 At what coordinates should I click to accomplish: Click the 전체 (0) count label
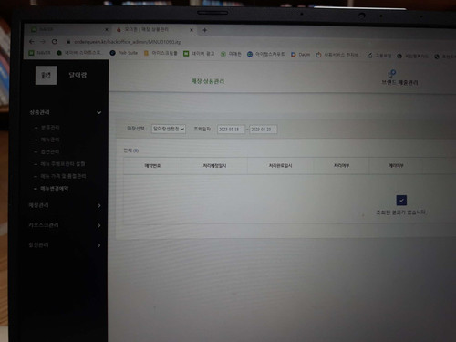pos(131,150)
